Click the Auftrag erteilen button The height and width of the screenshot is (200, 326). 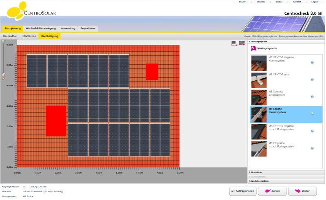[243, 191]
